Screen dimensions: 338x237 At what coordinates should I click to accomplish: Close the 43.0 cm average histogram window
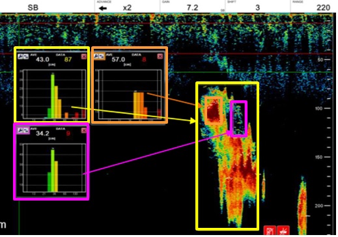pos(84,57)
